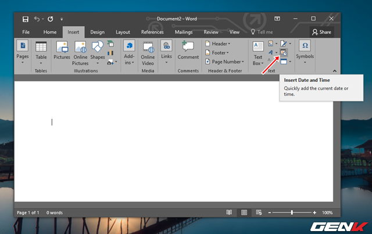Add a Signature Line
The width and height of the screenshot is (372, 234).
tap(285, 44)
